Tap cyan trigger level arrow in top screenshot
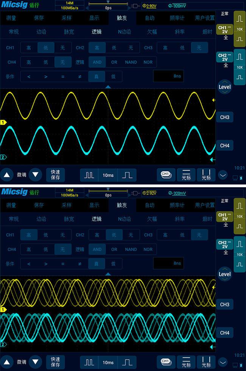This screenshot has height=371, width=246. pos(213,160)
